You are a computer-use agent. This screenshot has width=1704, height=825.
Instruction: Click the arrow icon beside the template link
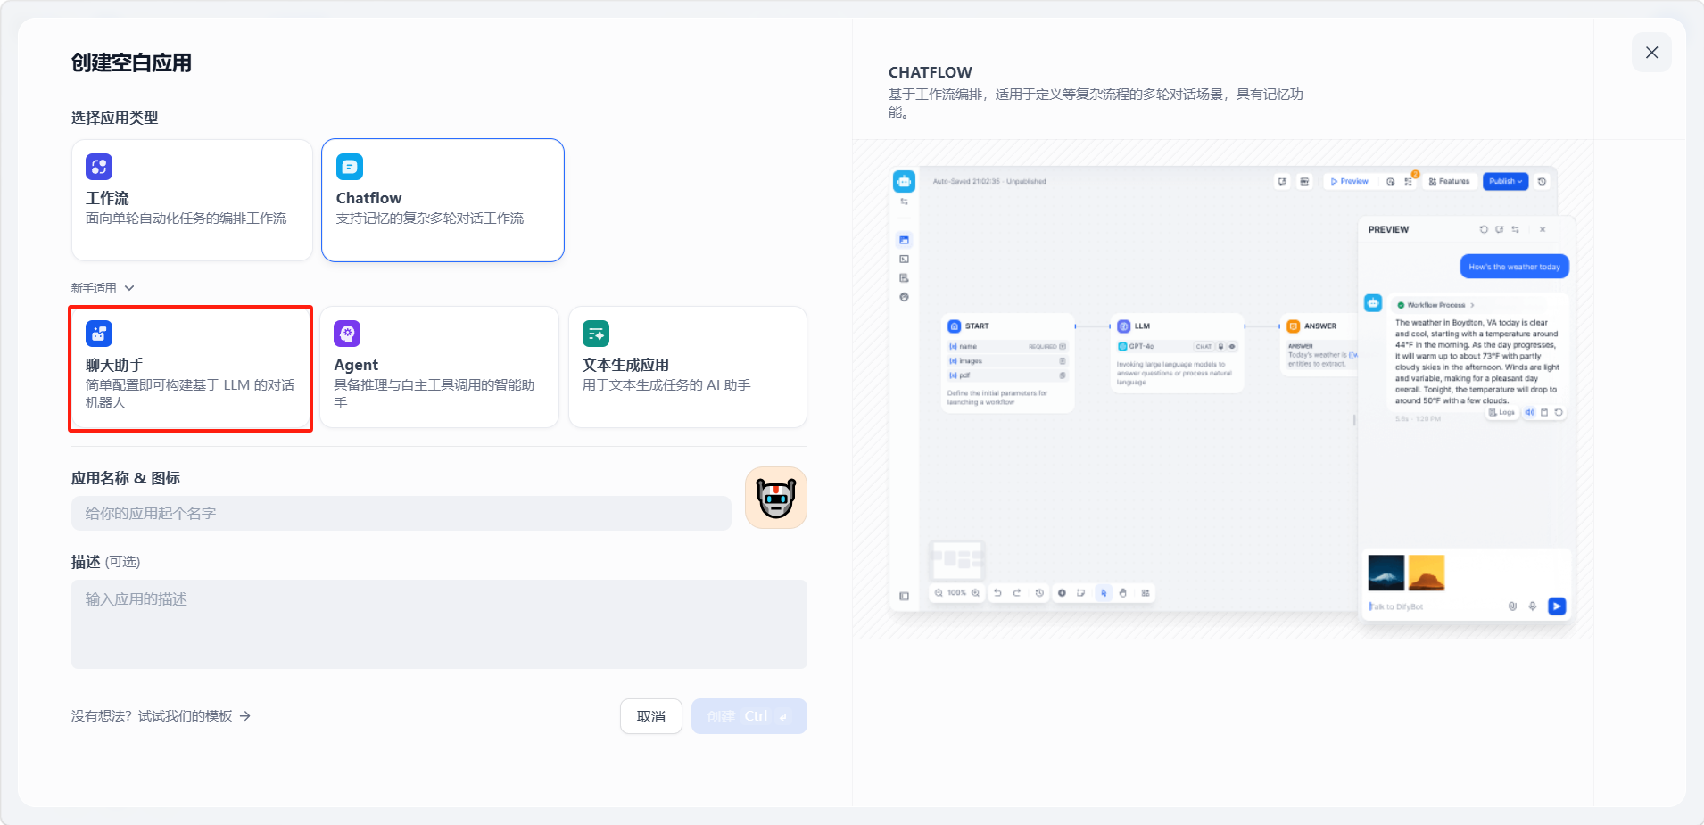click(x=245, y=716)
